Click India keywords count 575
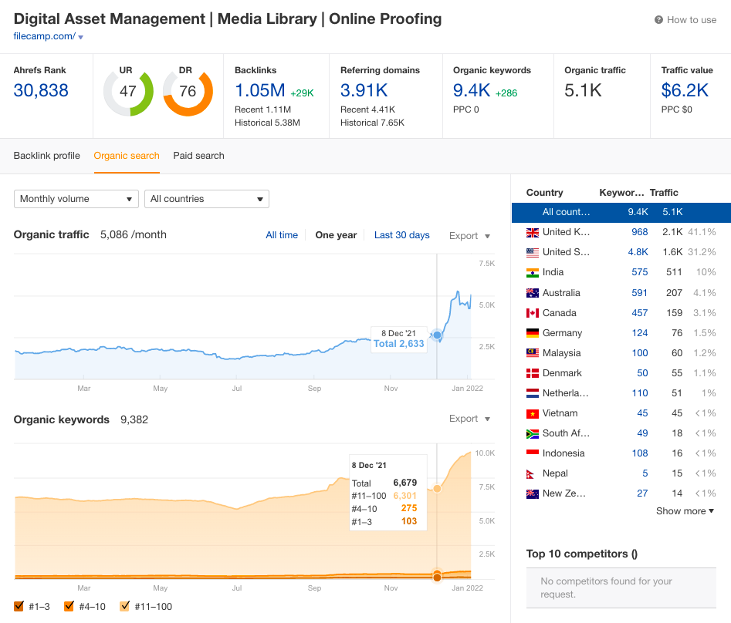This screenshot has height=623, width=731. tap(639, 272)
